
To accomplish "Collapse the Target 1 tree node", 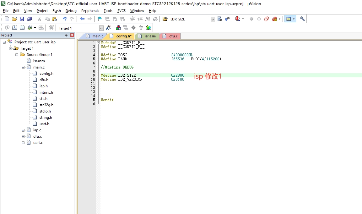I will (10, 48).
